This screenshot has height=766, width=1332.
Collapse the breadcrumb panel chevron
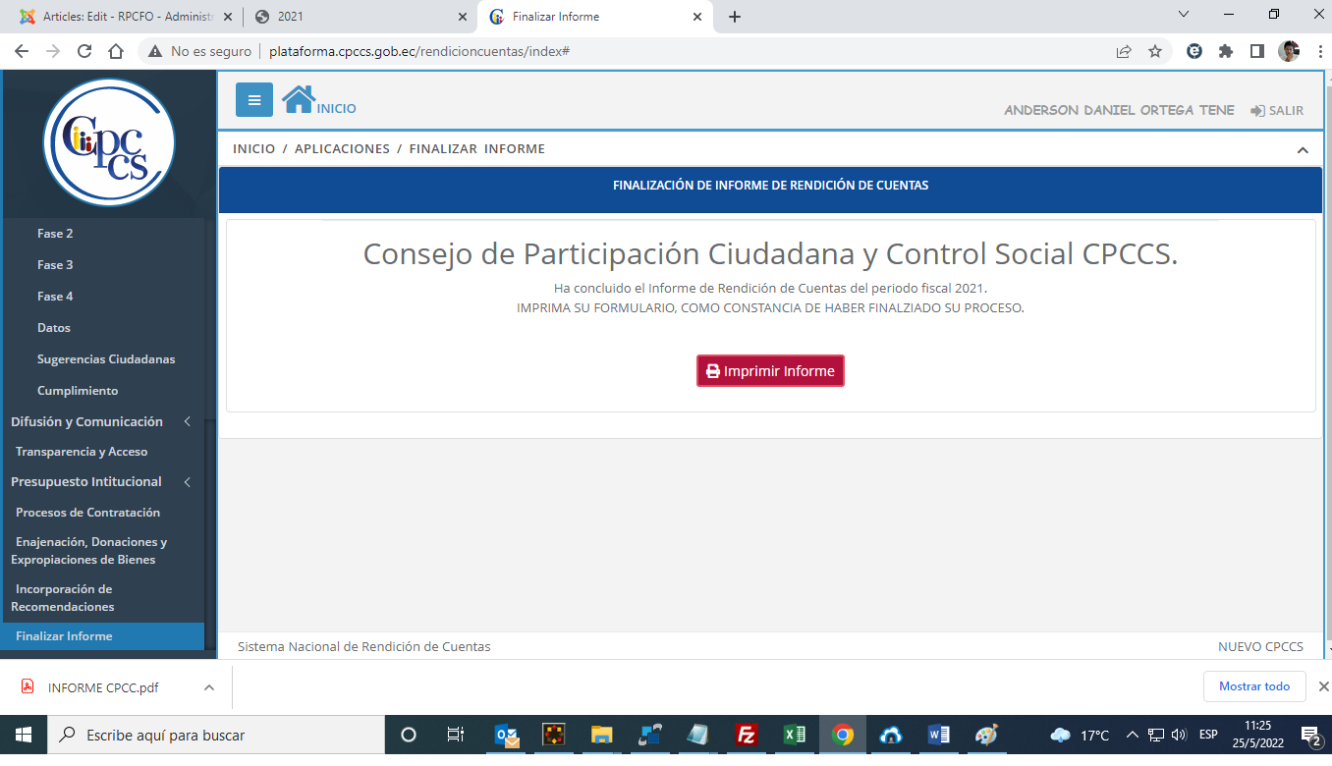coord(1303,150)
